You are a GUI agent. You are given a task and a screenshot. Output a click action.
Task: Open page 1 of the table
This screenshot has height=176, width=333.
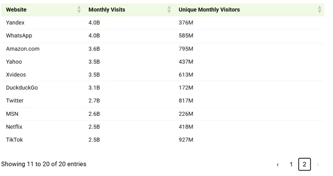click(291, 164)
